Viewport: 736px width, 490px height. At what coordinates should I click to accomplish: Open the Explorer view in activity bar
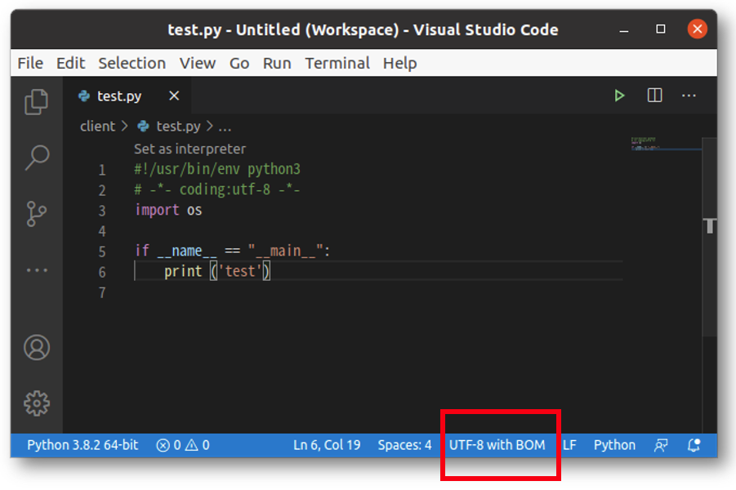coord(36,102)
